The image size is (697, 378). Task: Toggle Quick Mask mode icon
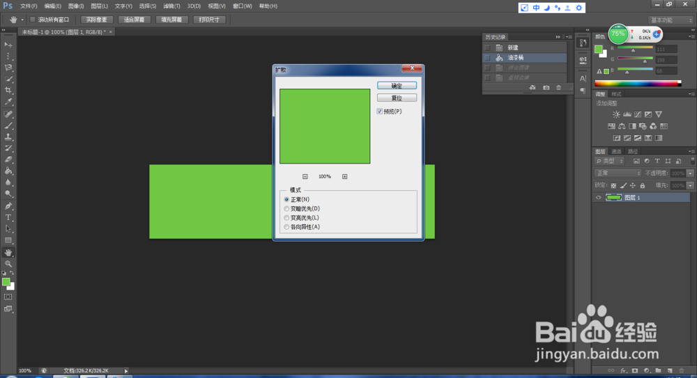click(x=8, y=297)
